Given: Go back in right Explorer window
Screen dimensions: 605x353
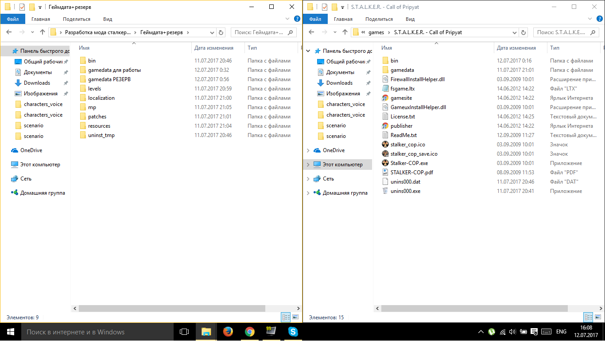Looking at the screenshot, I should 311,32.
